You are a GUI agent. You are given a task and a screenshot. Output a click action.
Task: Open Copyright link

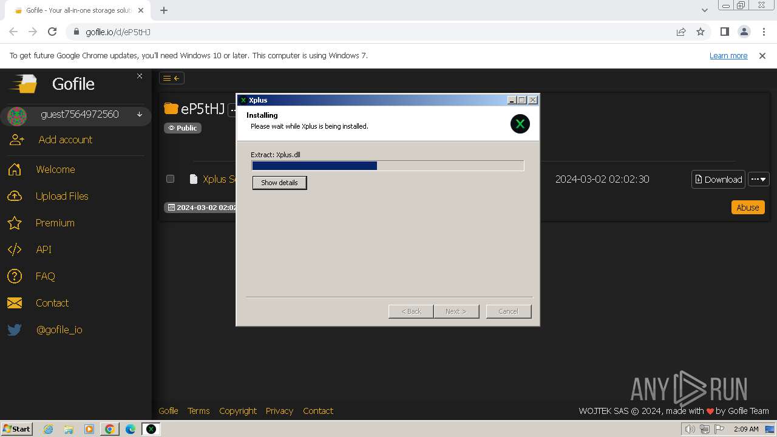238,411
